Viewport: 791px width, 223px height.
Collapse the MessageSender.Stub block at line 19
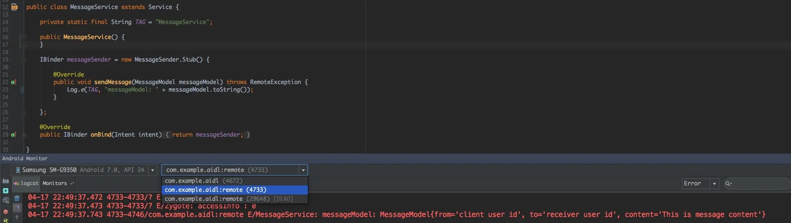click(x=24, y=59)
